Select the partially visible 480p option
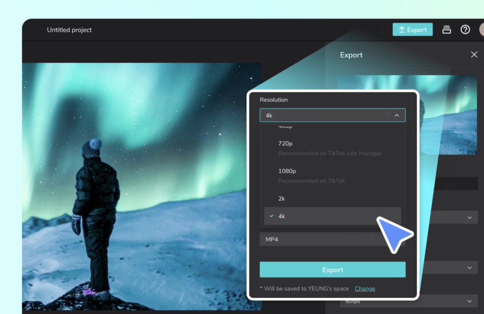This screenshot has width=484, height=314. (285, 127)
